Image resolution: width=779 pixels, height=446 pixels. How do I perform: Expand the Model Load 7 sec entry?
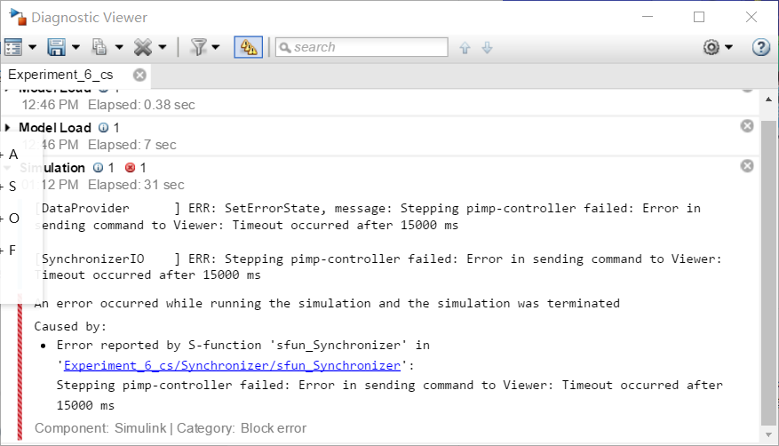tap(8, 128)
